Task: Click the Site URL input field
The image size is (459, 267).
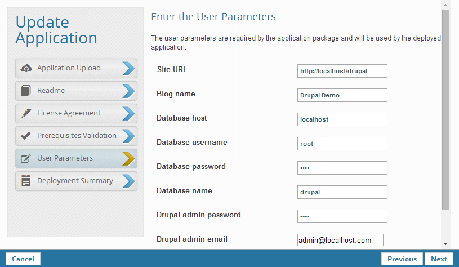Action: [342, 71]
